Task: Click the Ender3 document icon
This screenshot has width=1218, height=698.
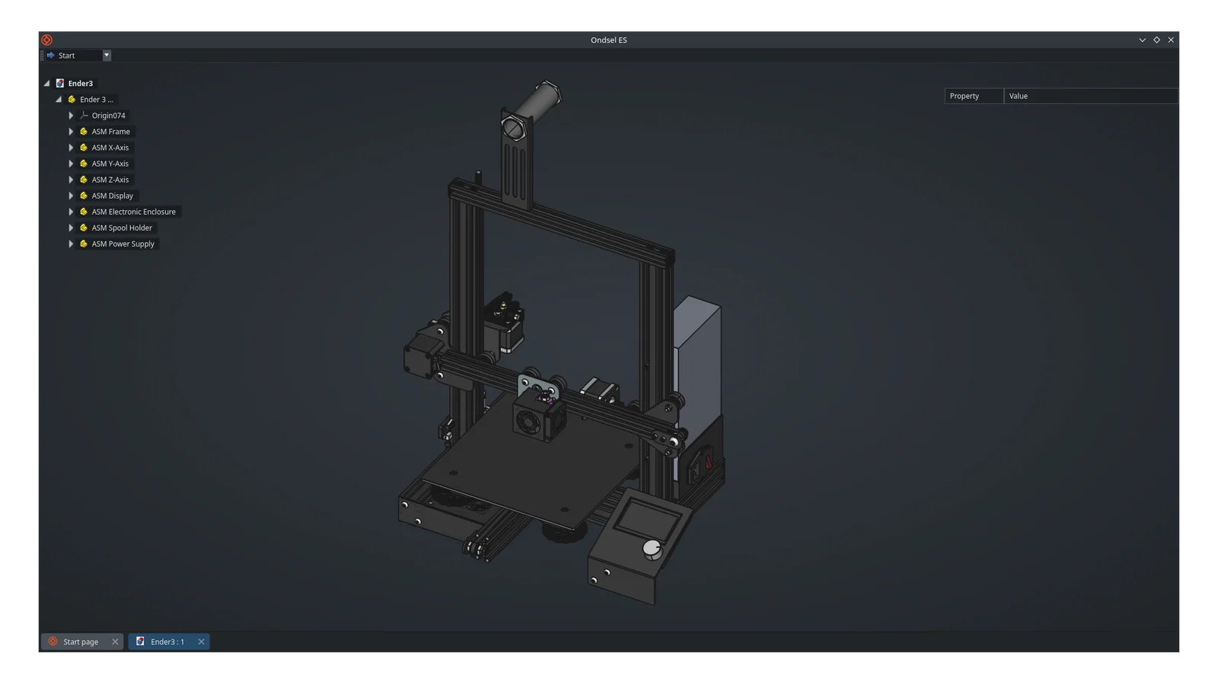Action: (60, 84)
